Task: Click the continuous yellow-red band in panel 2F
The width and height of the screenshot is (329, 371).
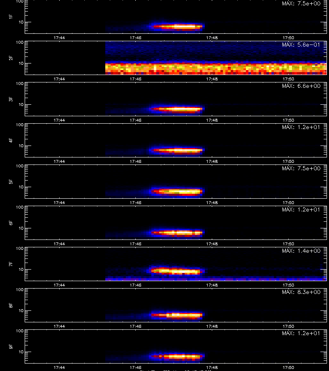Action: pyautogui.click(x=216, y=68)
